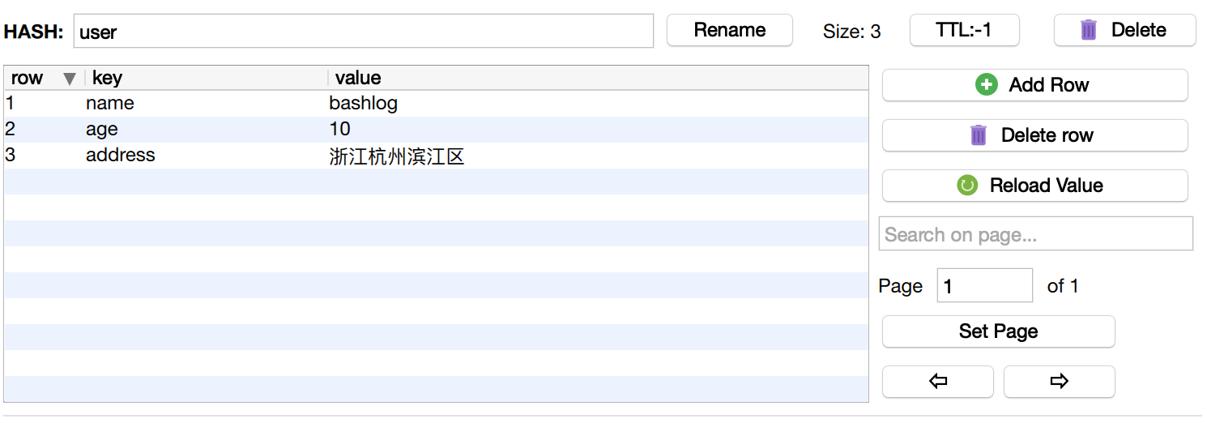Go to next page with right arrow
Image resolution: width=1207 pixels, height=423 pixels.
[1059, 382]
